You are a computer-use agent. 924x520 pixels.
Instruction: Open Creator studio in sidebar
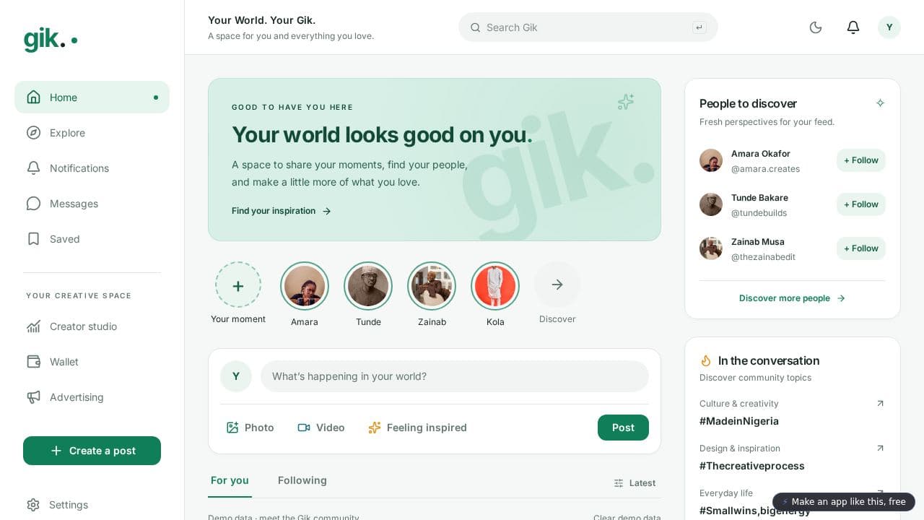coord(92,326)
